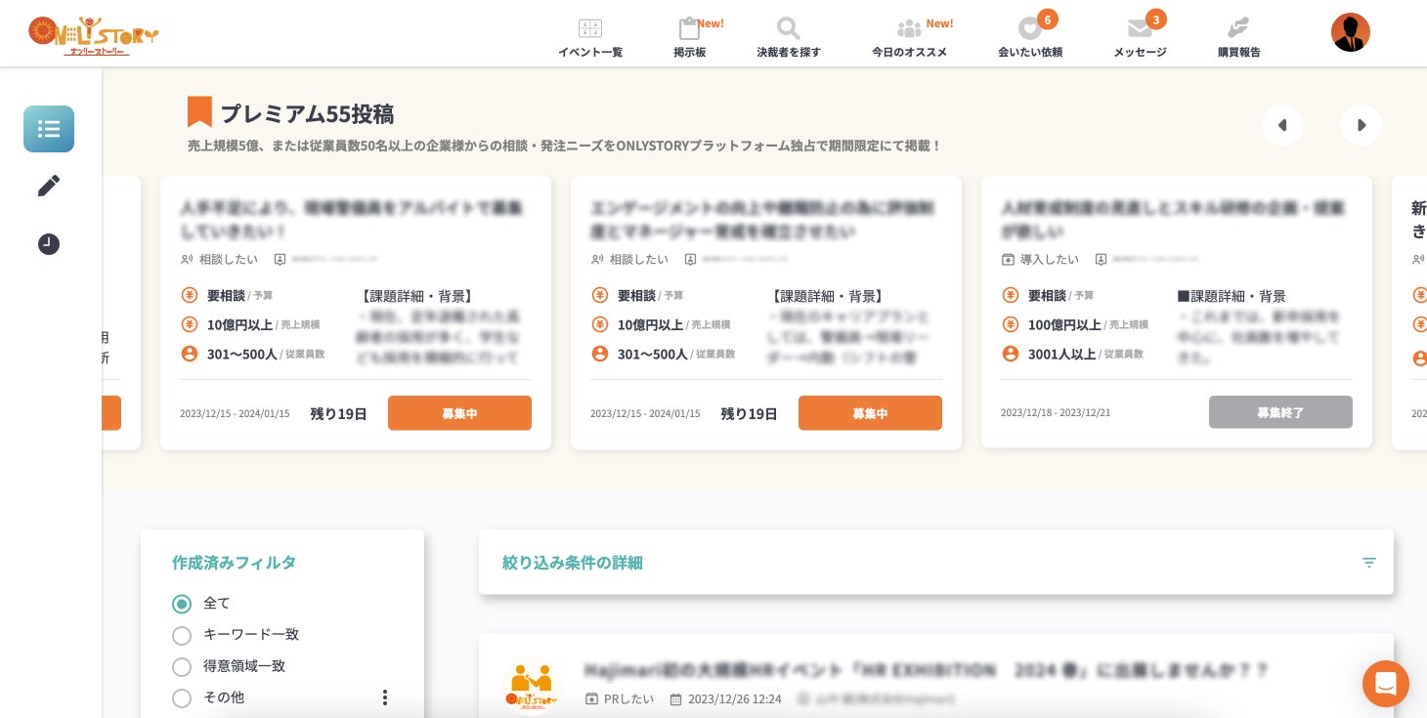
Task: Click the grey 募集終了 button
Action: [x=1280, y=412]
